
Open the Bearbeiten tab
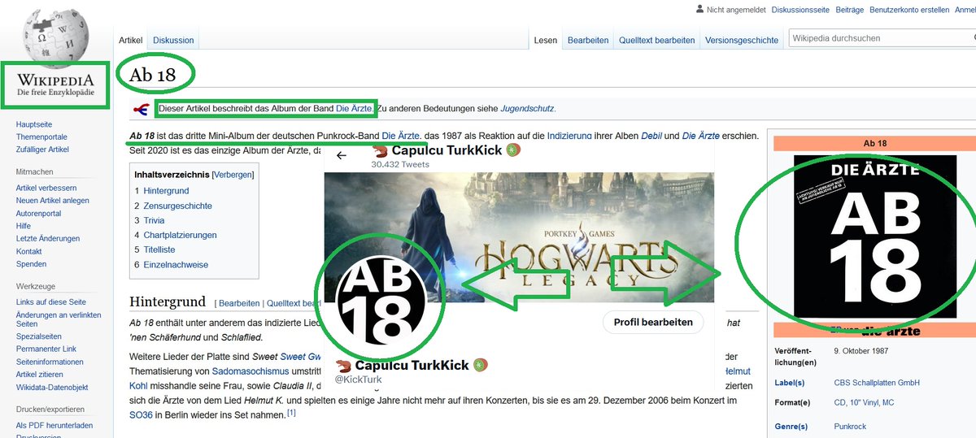(x=588, y=40)
